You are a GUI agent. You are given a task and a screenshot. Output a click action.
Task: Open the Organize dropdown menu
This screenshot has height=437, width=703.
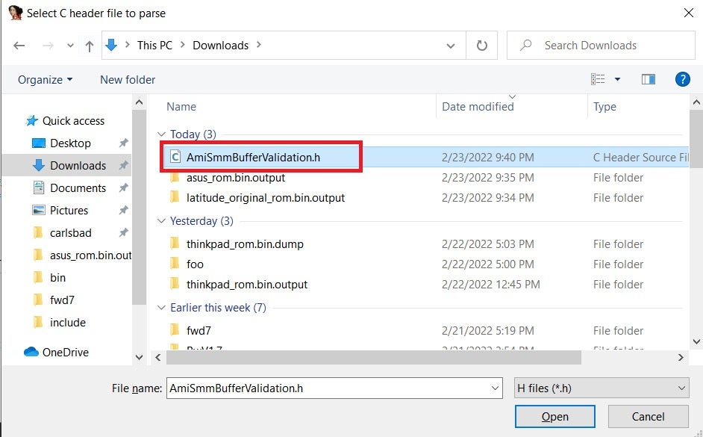(x=46, y=79)
